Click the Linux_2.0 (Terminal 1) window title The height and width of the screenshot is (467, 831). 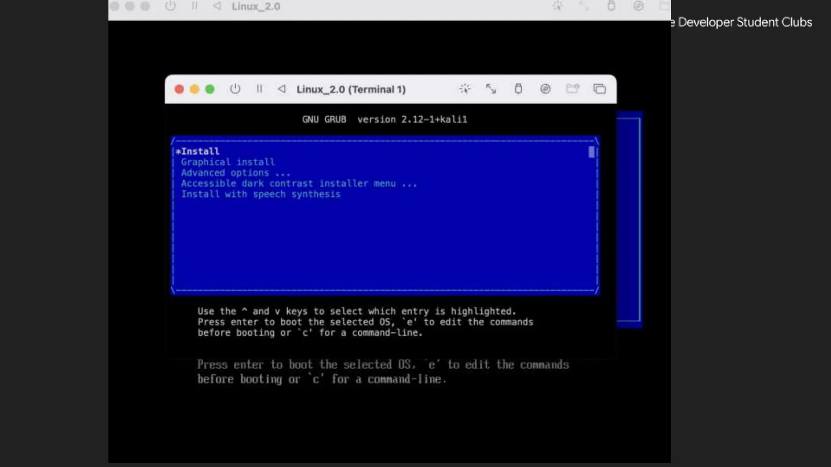click(x=351, y=89)
